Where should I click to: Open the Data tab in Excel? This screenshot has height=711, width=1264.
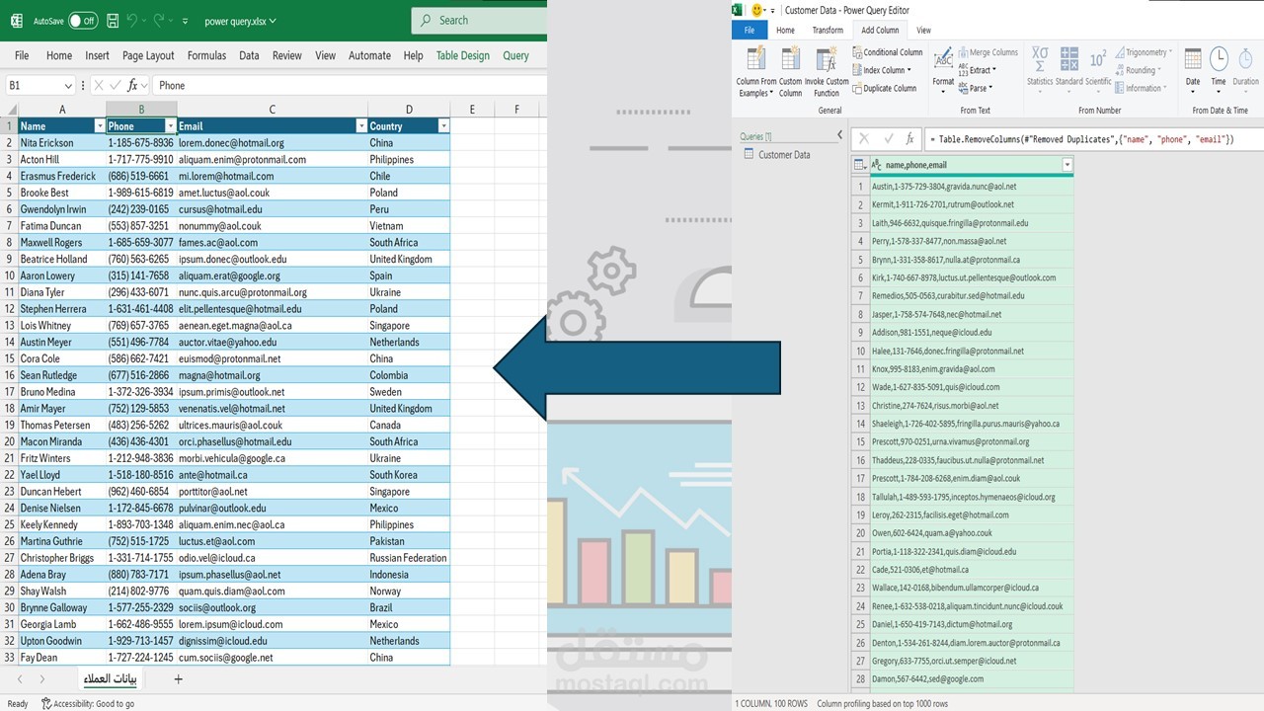coord(249,55)
